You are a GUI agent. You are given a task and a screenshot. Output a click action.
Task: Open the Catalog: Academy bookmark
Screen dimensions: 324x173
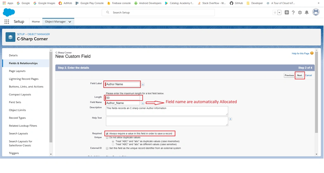[x=179, y=3]
